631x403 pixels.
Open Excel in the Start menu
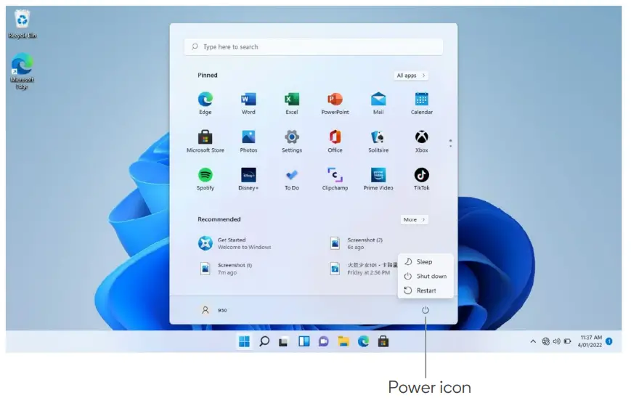(292, 103)
